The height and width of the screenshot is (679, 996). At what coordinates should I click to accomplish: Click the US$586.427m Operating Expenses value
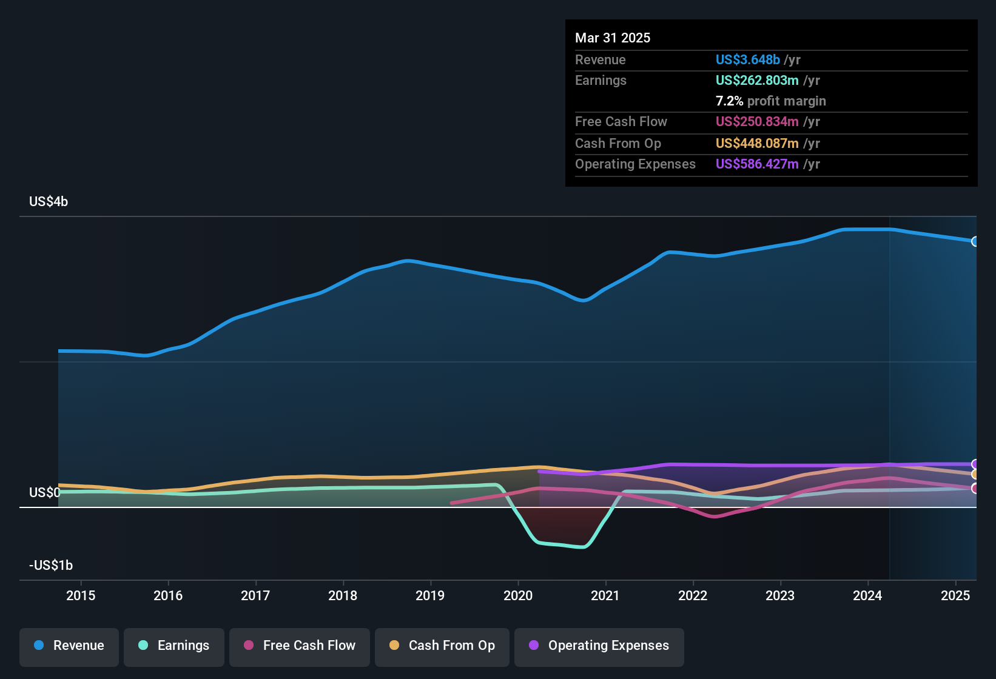click(x=757, y=164)
